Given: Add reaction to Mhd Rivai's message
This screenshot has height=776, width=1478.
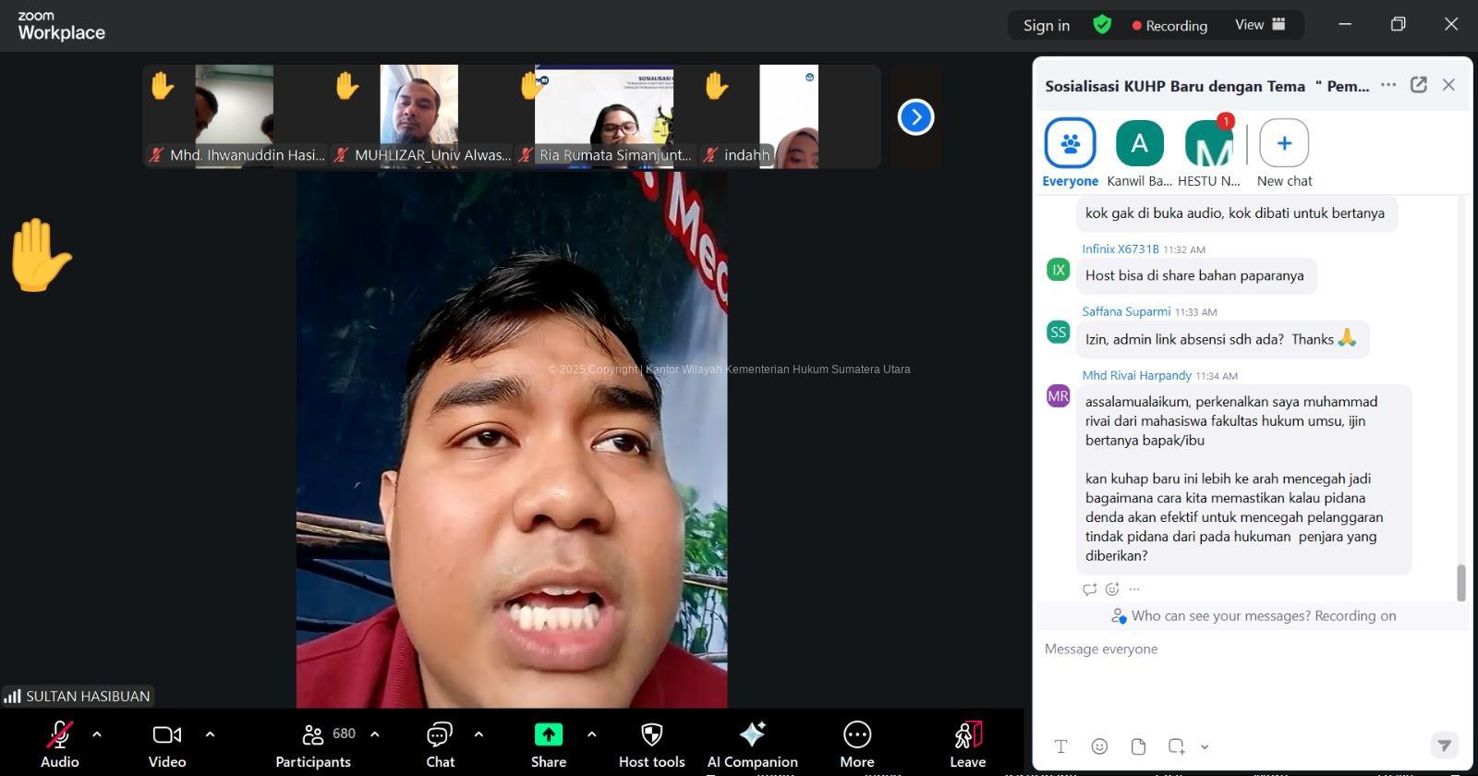Looking at the screenshot, I should click(x=1112, y=589).
